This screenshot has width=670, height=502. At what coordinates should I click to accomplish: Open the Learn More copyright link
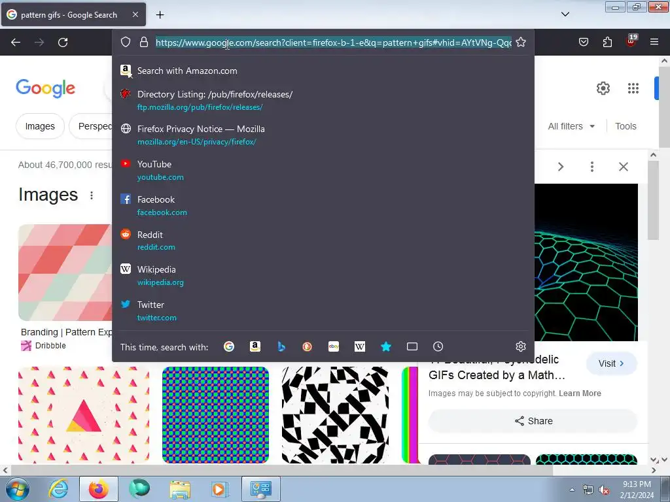pyautogui.click(x=580, y=393)
